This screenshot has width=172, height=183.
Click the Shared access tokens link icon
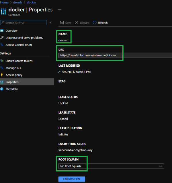[2, 61]
